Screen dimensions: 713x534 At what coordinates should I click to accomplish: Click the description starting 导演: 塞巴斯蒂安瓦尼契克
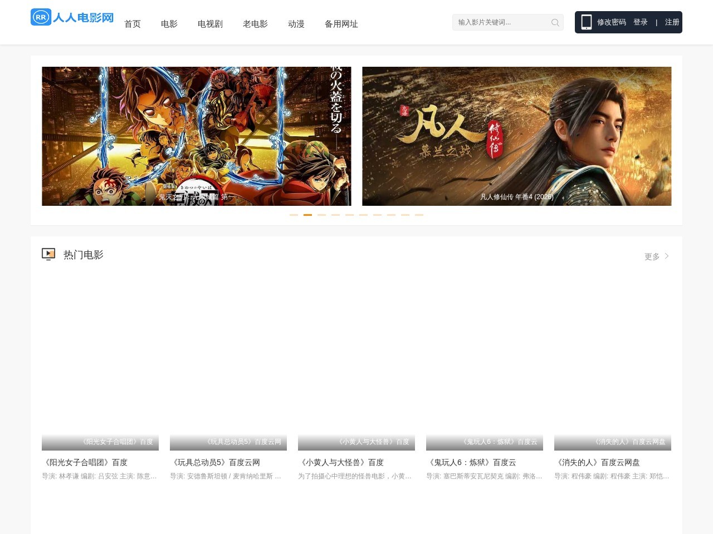click(485, 476)
